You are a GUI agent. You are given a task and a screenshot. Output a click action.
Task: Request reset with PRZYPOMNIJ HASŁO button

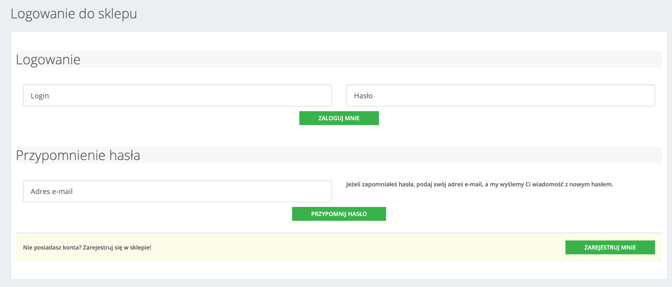tap(339, 214)
